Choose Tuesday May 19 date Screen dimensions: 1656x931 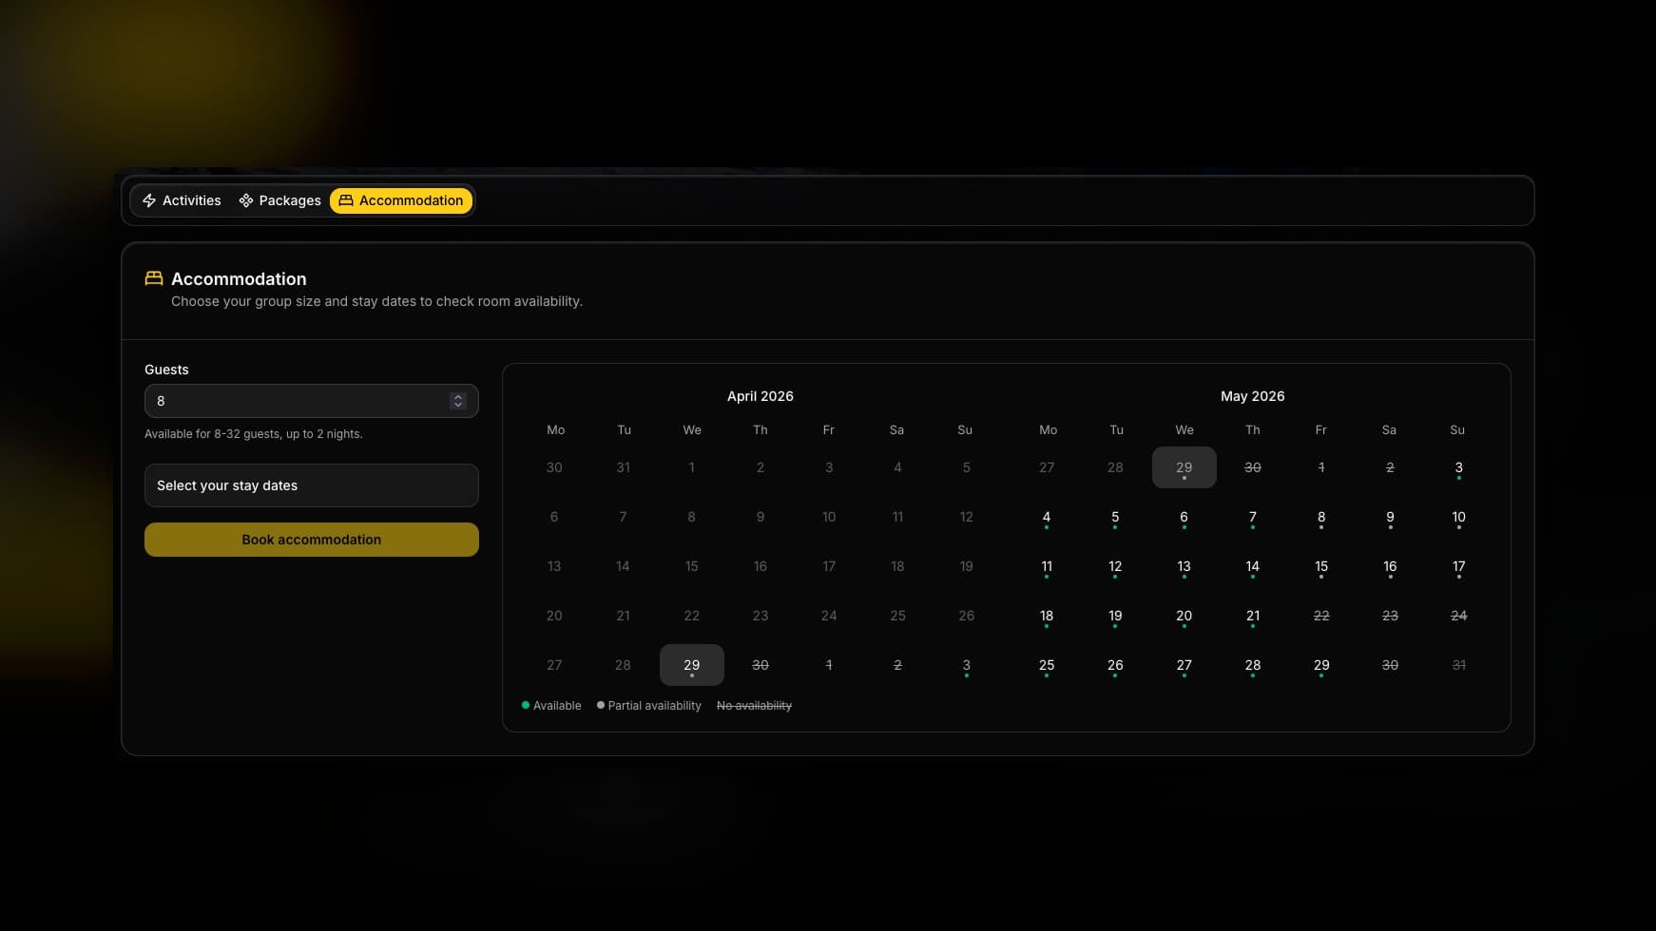[x=1115, y=617]
